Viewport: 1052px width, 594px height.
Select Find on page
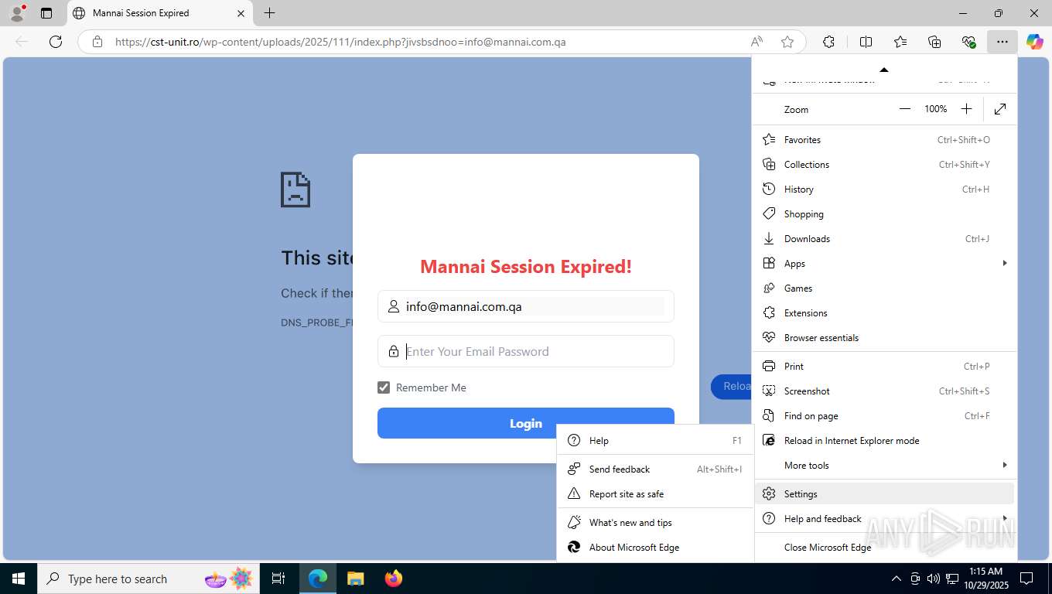click(884, 416)
